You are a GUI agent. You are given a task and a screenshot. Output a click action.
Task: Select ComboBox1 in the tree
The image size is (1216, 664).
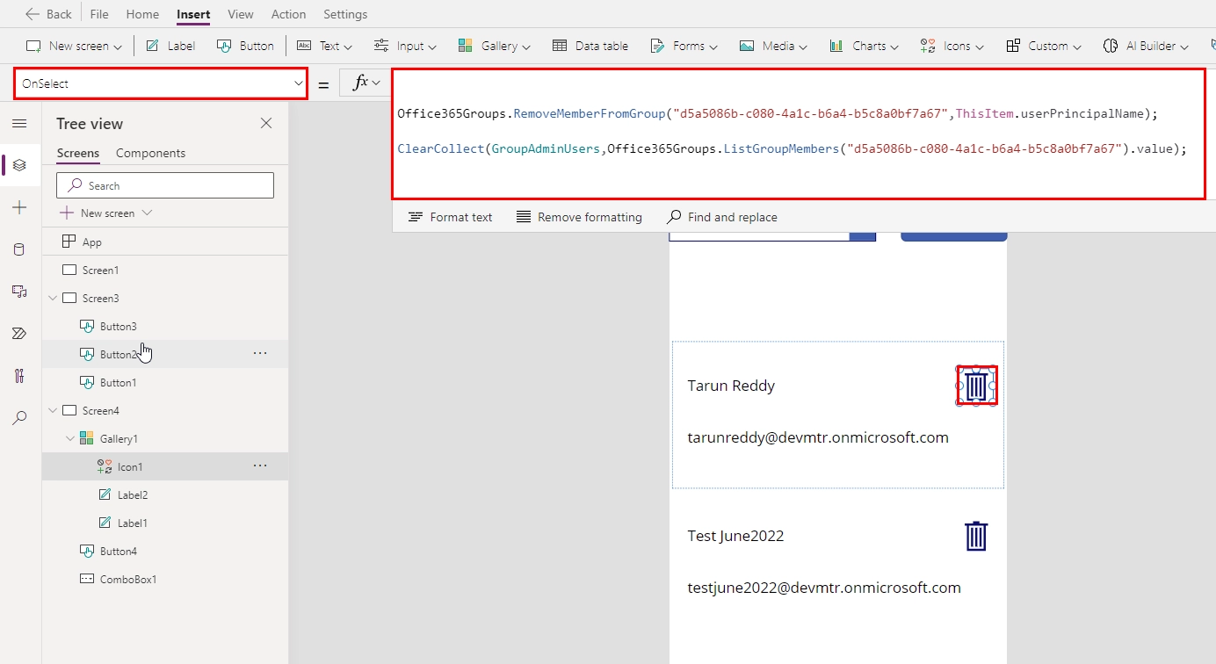pos(165,579)
